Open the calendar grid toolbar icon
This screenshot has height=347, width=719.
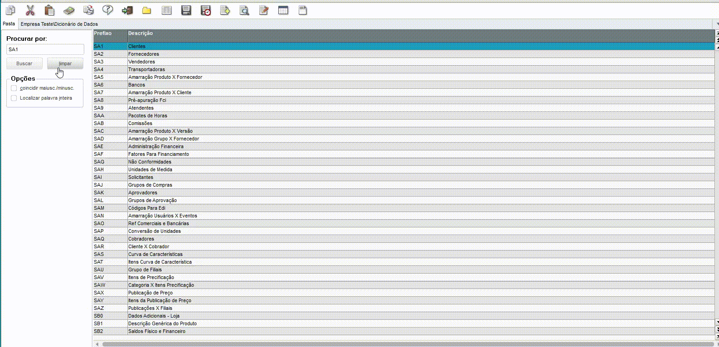tap(283, 10)
